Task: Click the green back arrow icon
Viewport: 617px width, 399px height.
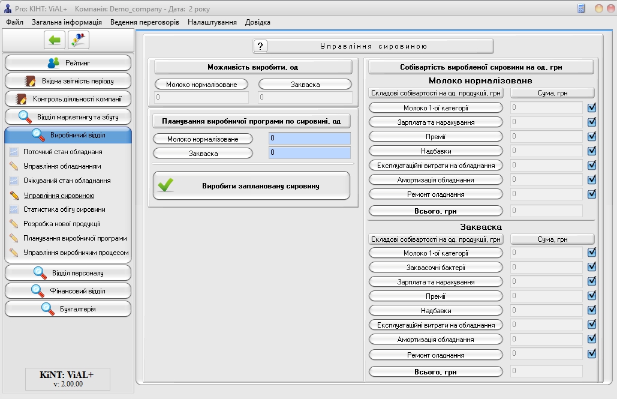Action: click(55, 40)
